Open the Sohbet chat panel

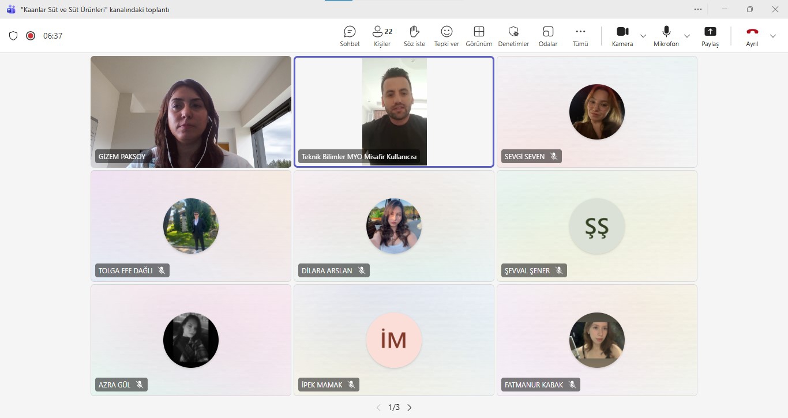350,36
